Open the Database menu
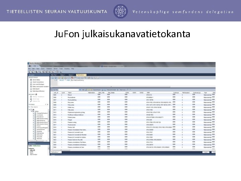Image resolution: width=241 pixels, height=181 pixels. coord(49,69)
